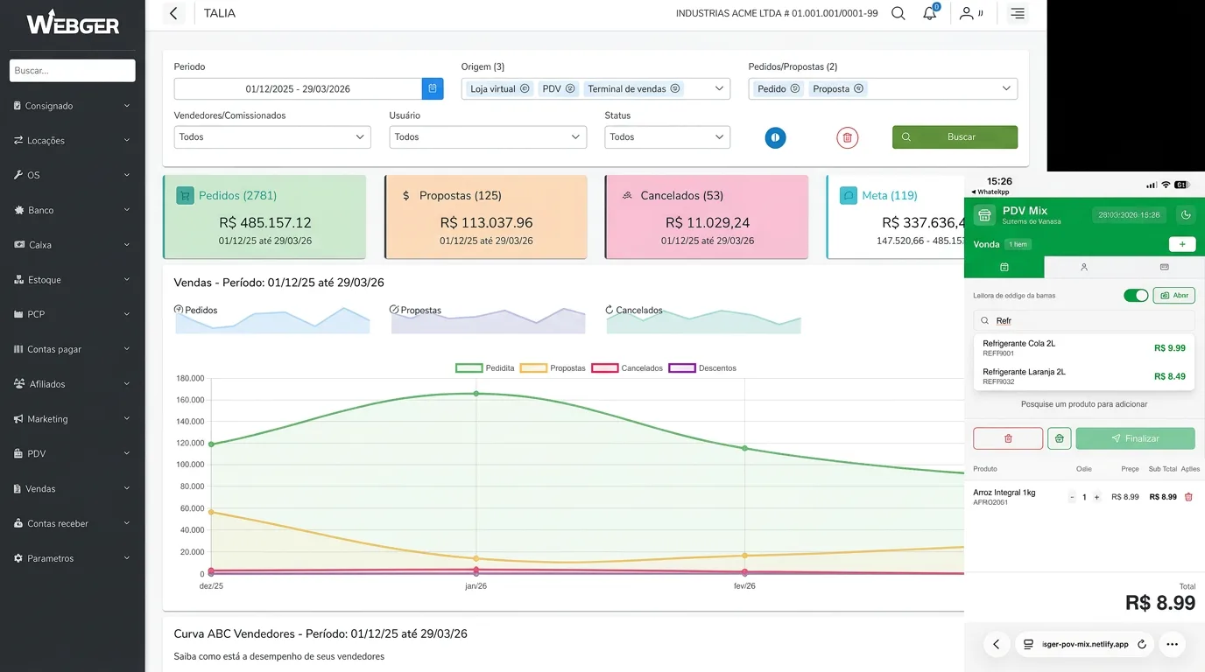The width and height of the screenshot is (1205, 672).
Task: Expand Locações in the sidebar
Action: (x=72, y=141)
